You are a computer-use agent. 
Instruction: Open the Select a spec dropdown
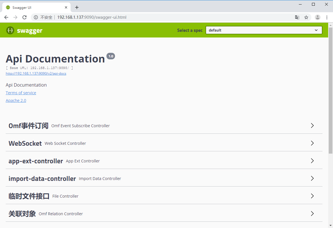click(x=264, y=30)
